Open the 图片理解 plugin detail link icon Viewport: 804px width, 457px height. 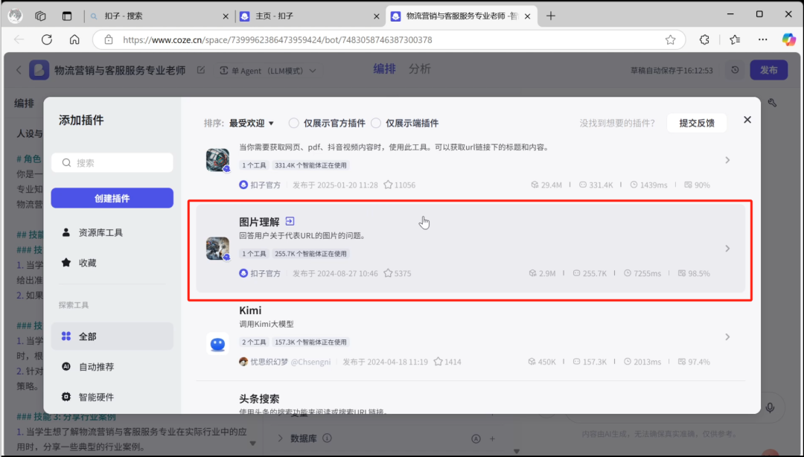point(290,220)
